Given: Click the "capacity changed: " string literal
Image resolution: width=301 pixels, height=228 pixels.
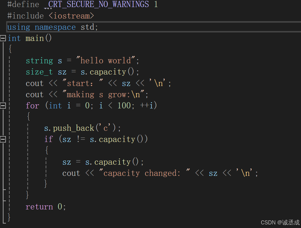Looking at the screenshot, I should coord(145,173).
